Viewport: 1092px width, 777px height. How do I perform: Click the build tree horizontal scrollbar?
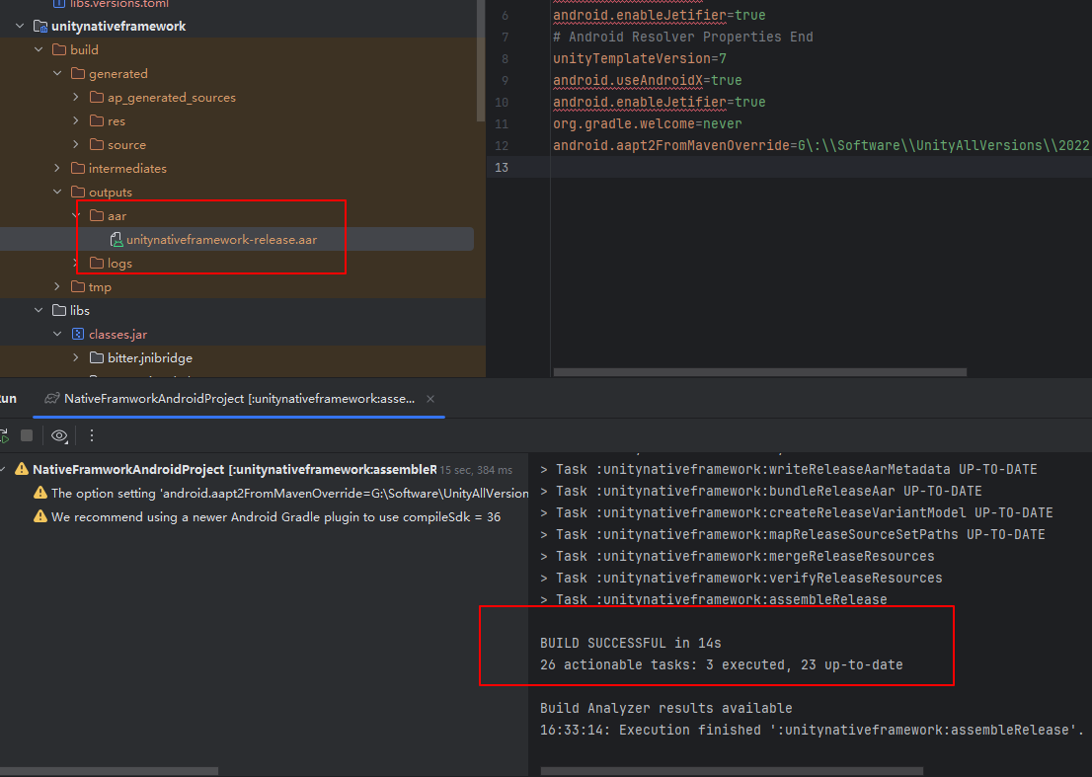110,771
